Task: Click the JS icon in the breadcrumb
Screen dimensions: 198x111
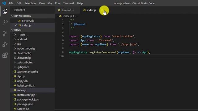Action: click(60, 16)
